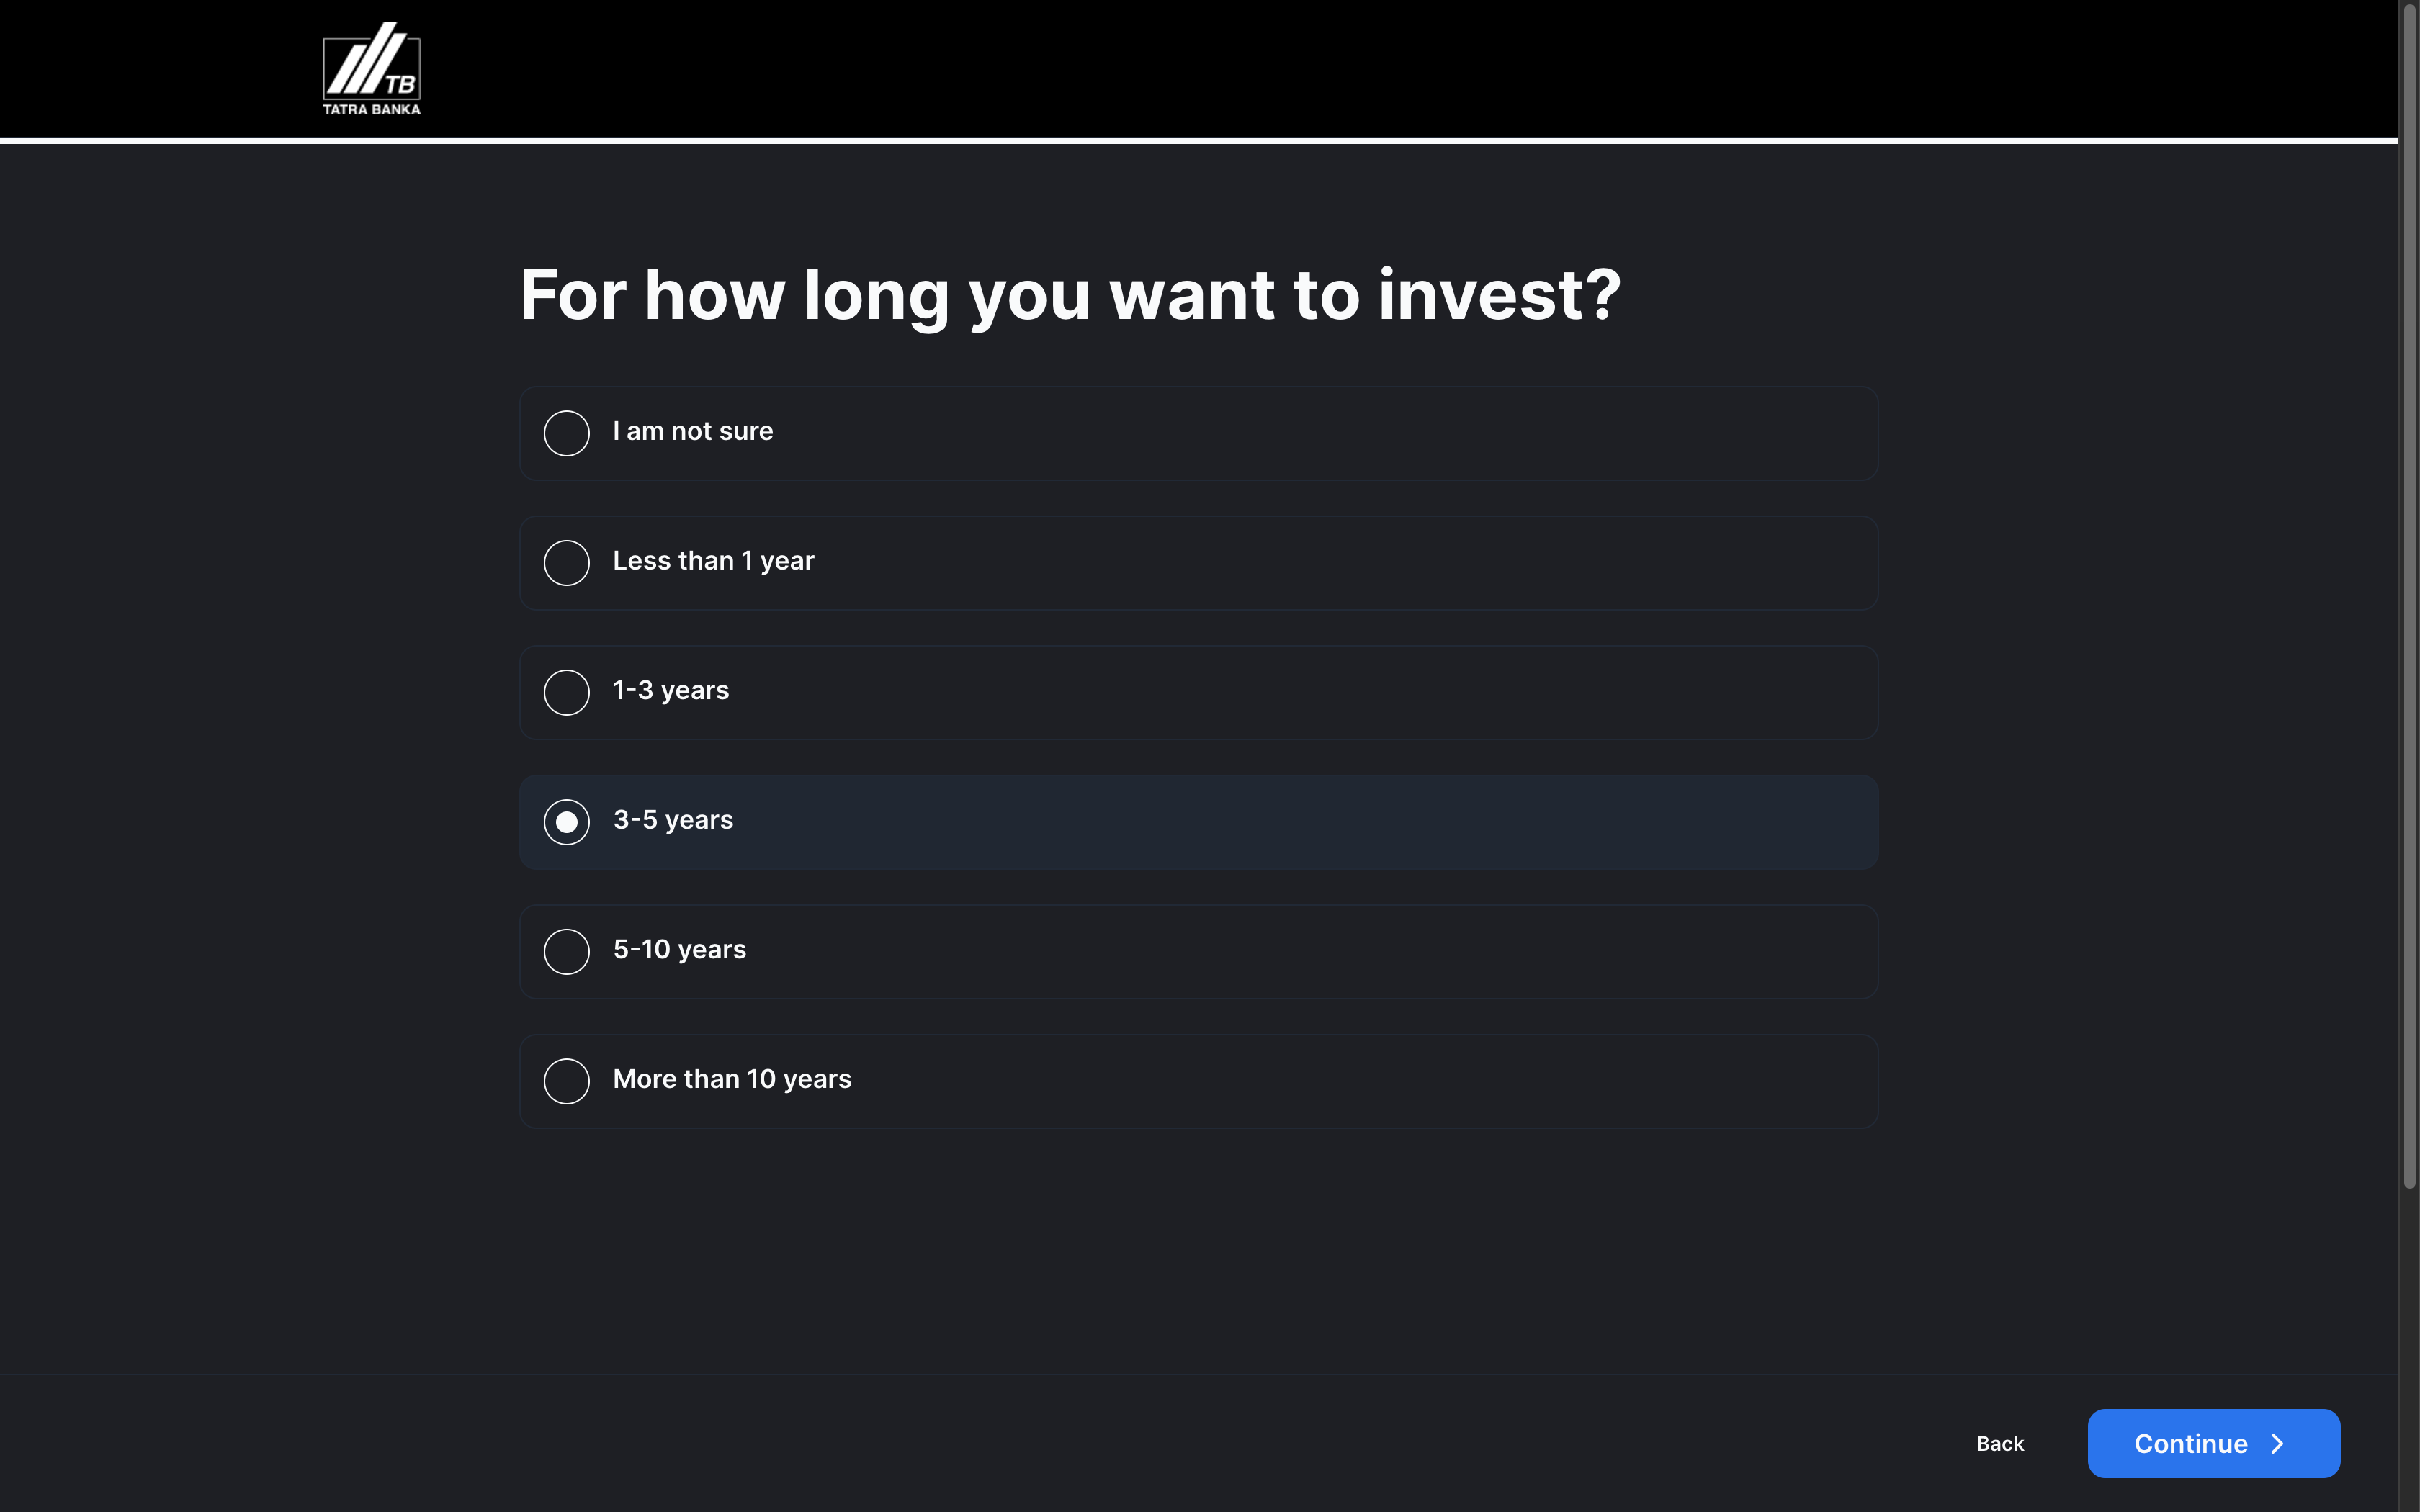2420x1512 pixels.
Task: Click the vertical page scrollbar thumb
Action: point(2409,595)
